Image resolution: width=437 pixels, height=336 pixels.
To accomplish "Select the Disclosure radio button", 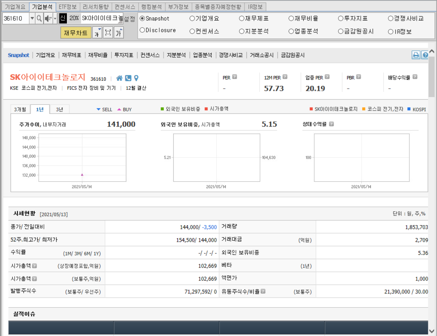I will (x=142, y=30).
